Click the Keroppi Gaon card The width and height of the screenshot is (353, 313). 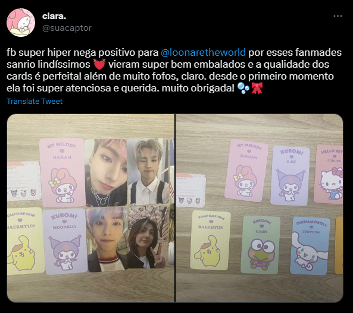(260, 245)
